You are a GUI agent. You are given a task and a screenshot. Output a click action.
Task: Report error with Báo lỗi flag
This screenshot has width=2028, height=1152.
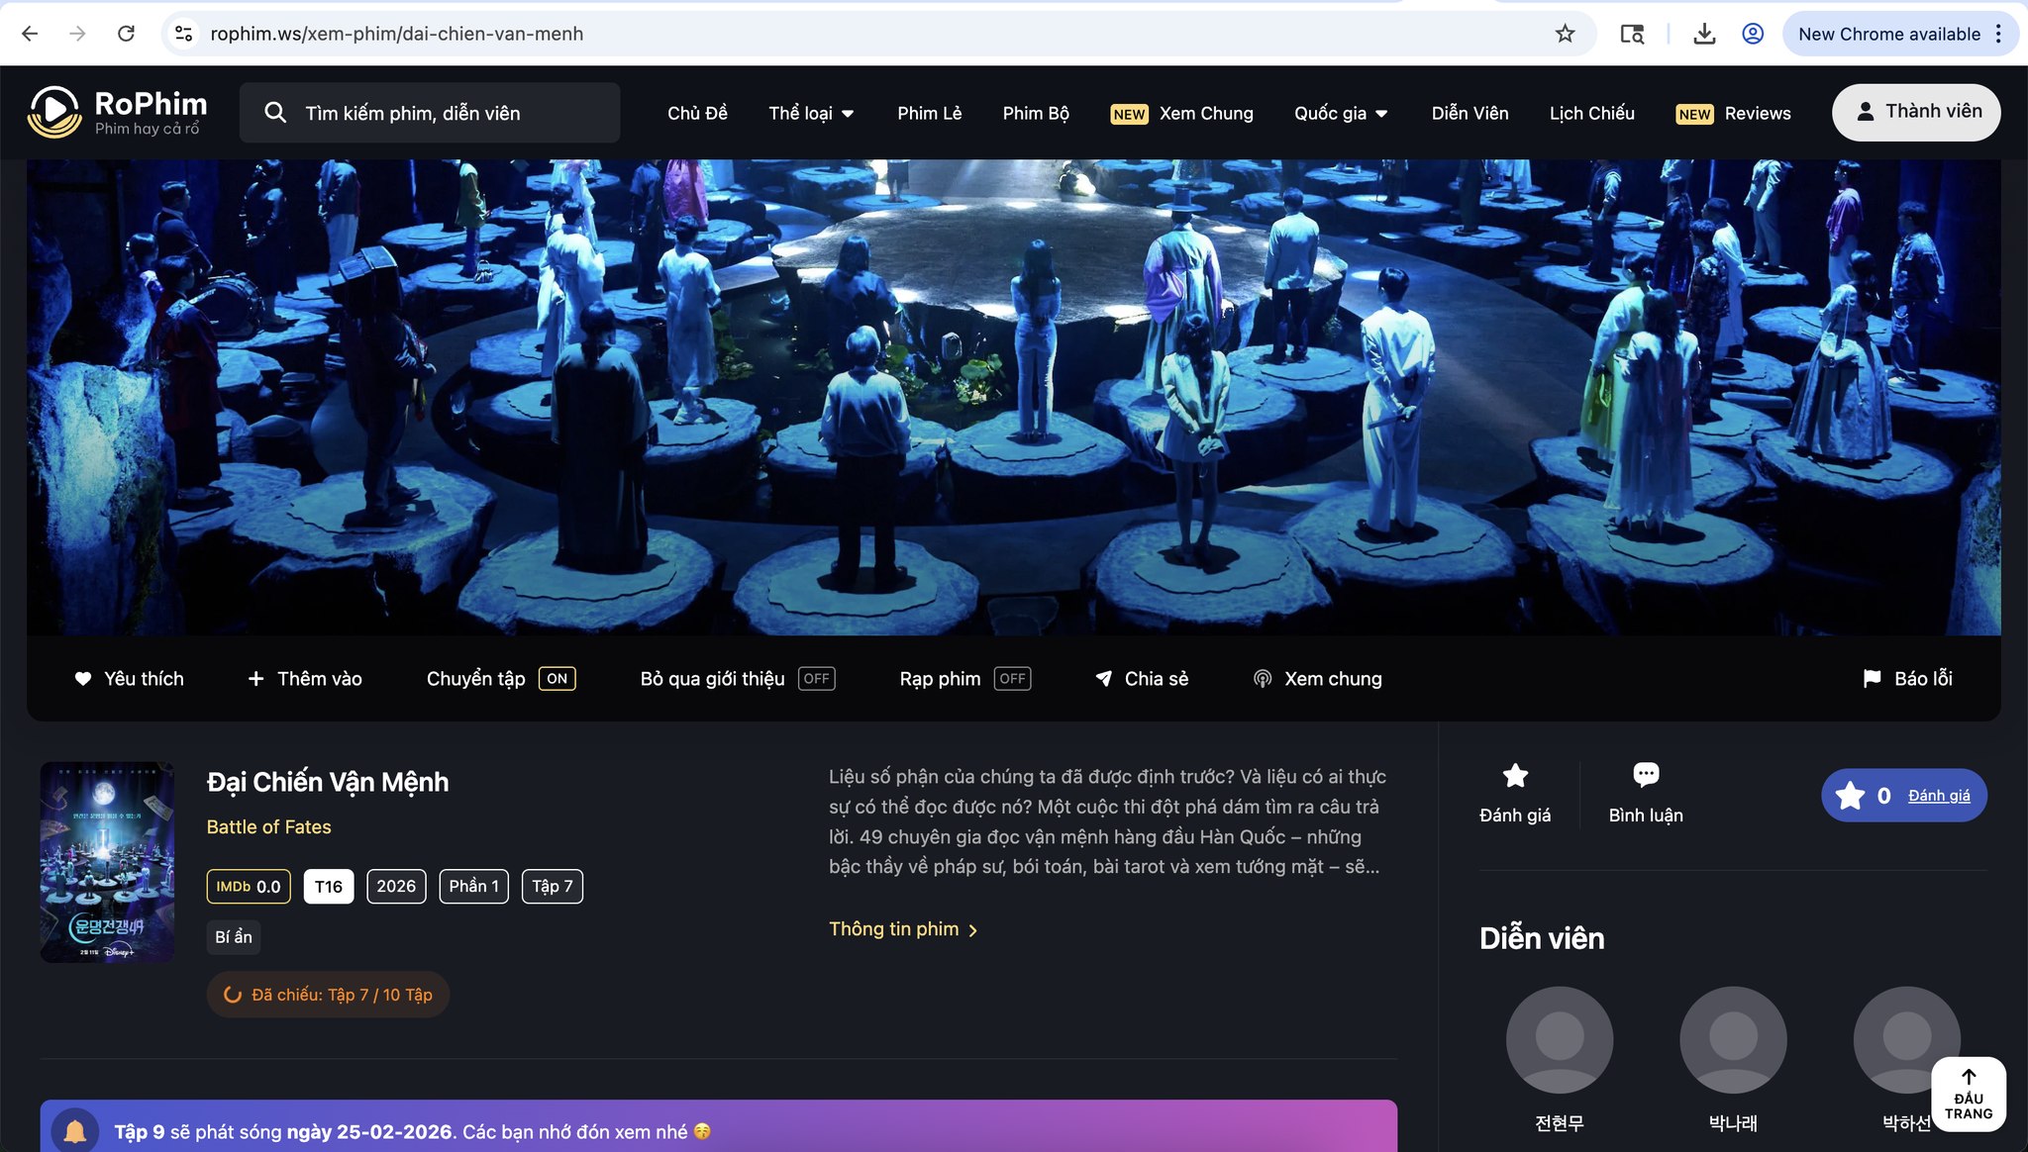(x=1907, y=678)
